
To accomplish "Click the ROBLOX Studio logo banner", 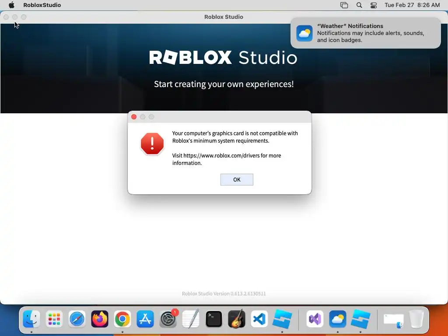I will pos(223,57).
